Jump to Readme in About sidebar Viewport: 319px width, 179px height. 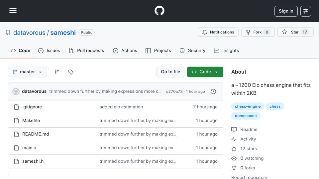(249, 130)
